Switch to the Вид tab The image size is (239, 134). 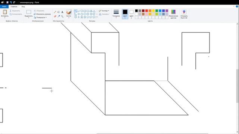click(23, 7)
